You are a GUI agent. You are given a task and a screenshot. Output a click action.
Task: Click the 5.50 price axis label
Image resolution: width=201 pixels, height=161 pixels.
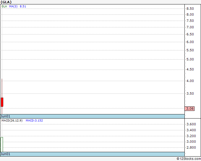190,50
